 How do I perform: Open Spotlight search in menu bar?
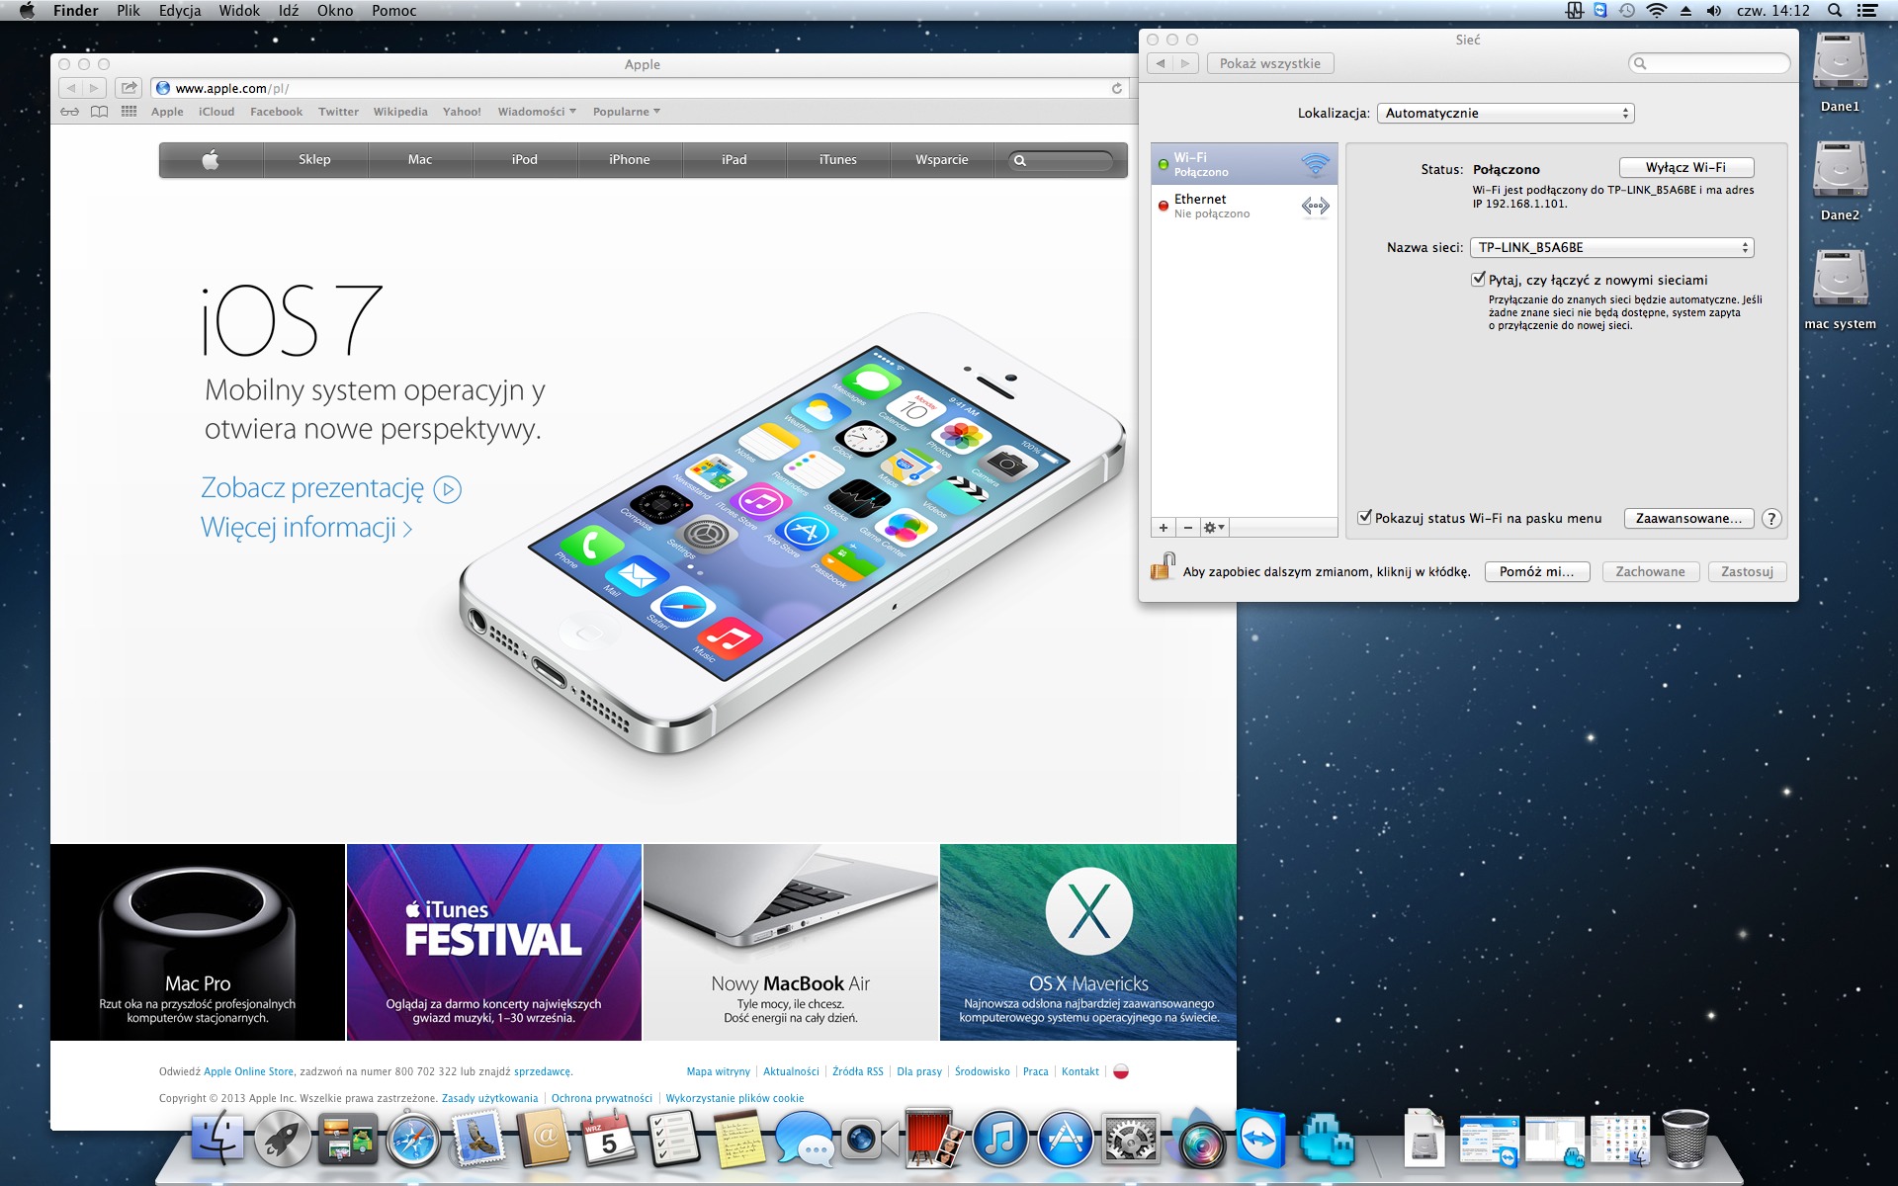[x=1835, y=11]
